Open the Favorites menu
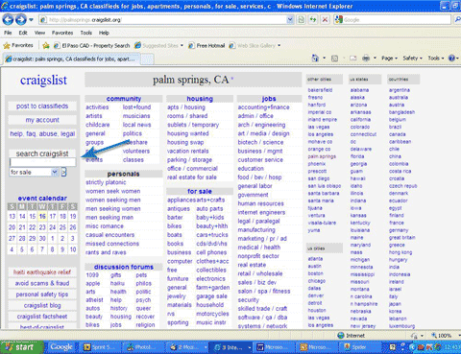461x354 pixels. (x=62, y=33)
